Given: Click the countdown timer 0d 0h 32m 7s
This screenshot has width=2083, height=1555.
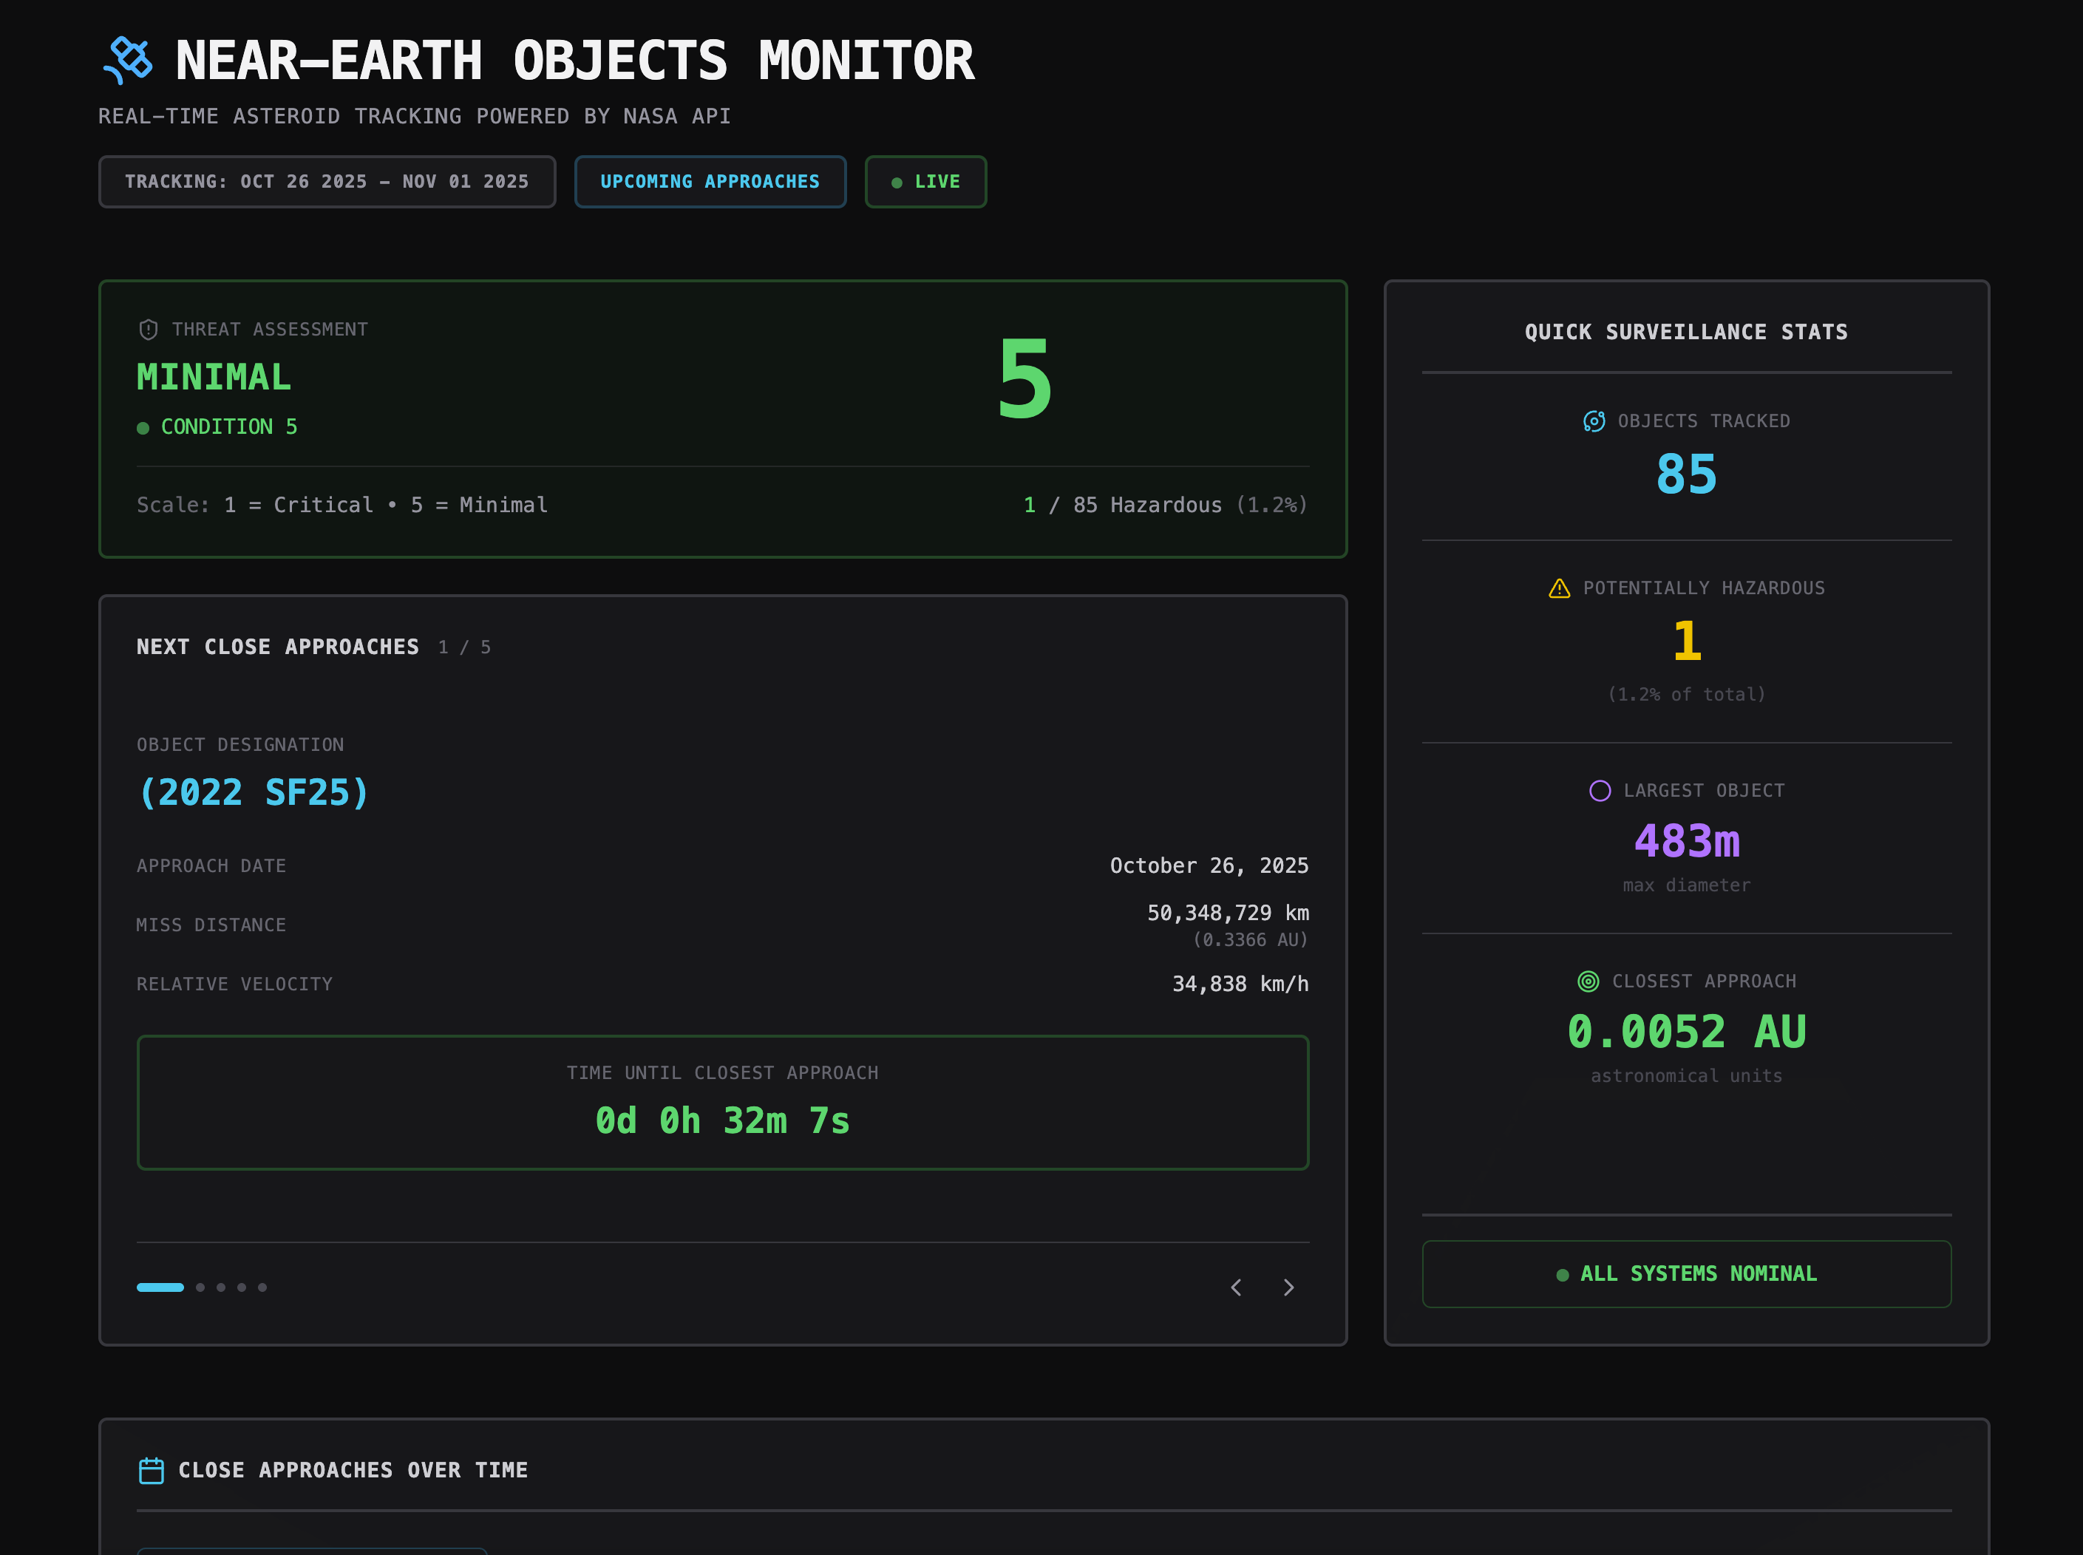Looking at the screenshot, I should [x=723, y=1120].
